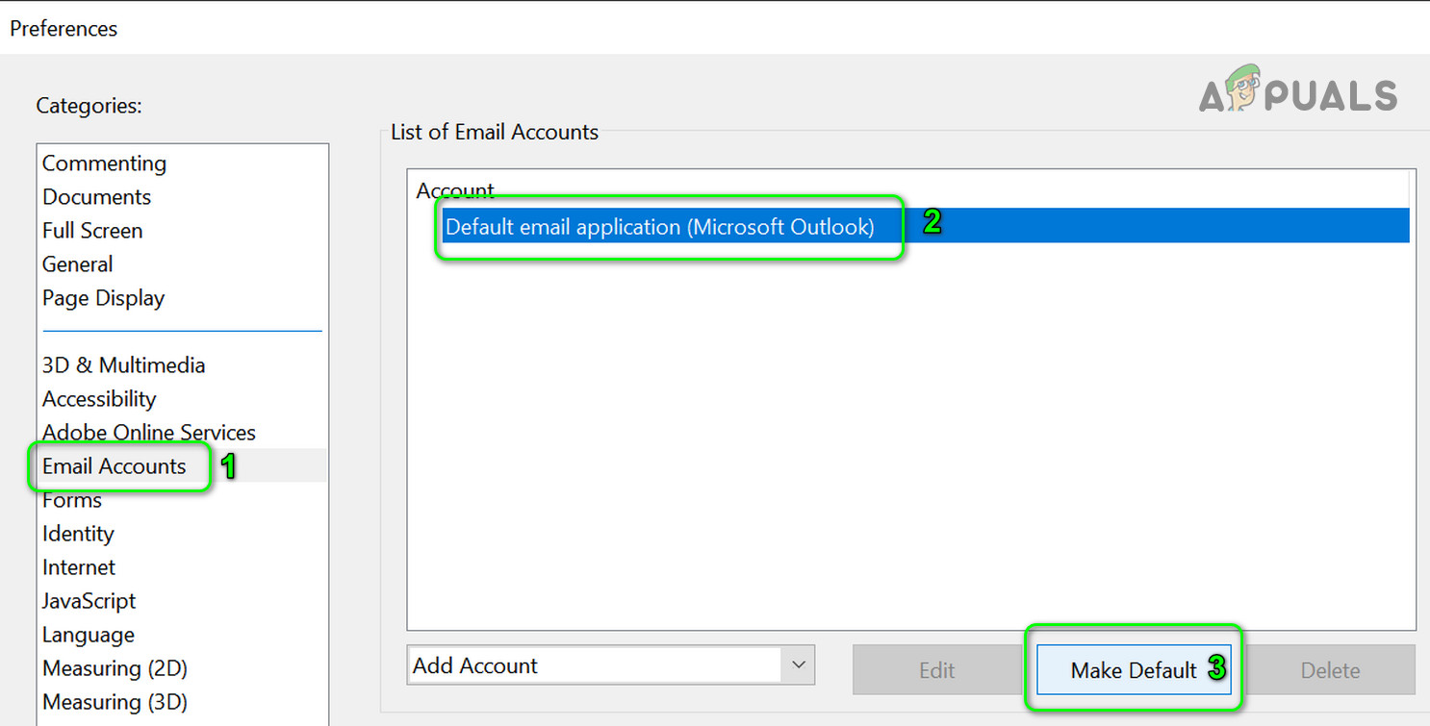Image resolution: width=1430 pixels, height=726 pixels.
Task: Select Email Accounts category
Action: [x=114, y=466]
